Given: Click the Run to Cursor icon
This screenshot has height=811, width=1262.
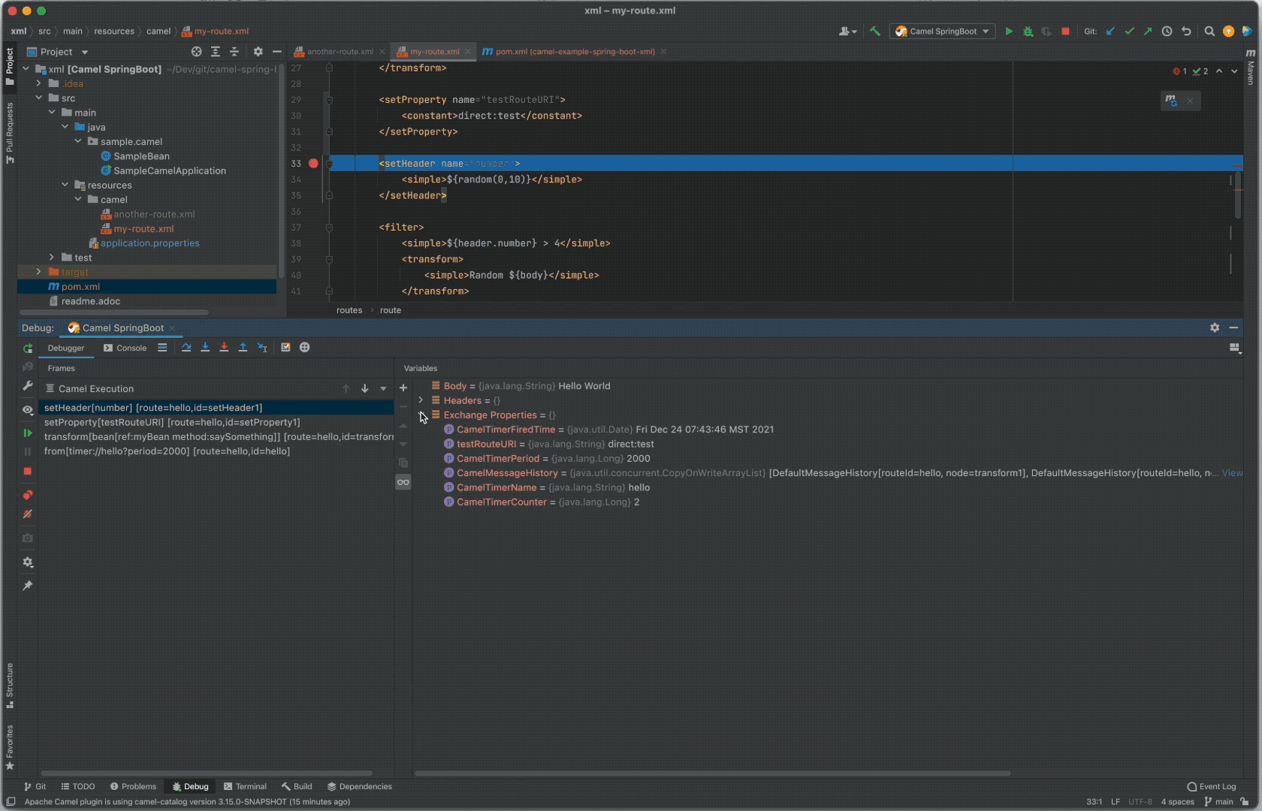Looking at the screenshot, I should click(x=262, y=348).
